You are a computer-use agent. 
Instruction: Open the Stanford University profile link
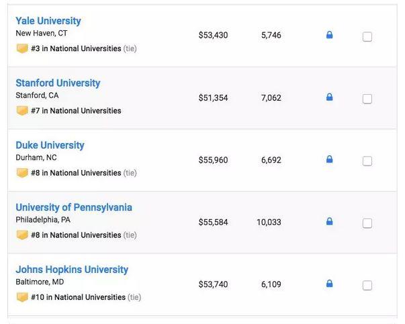pyautogui.click(x=58, y=83)
